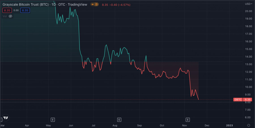
Task: Open the earnings E marker near May
Action: click(52, 120)
